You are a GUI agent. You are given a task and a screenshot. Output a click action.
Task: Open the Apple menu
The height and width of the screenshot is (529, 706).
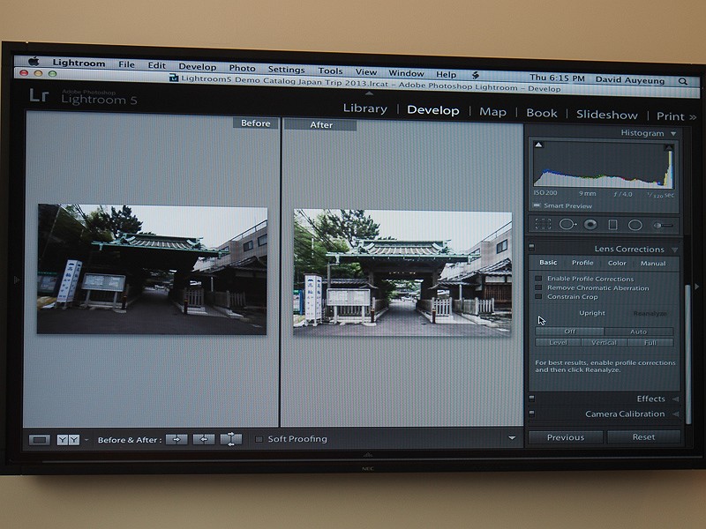[x=34, y=61]
